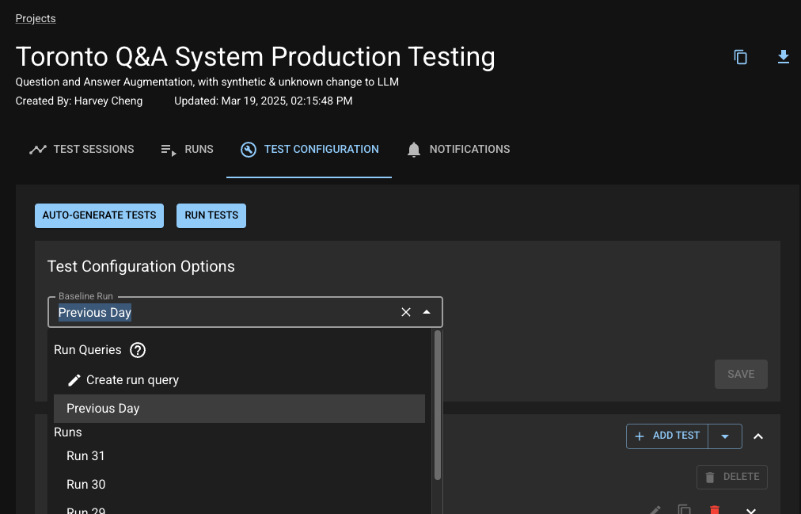Open the Add Test split-button dropdown arrow
Image resolution: width=801 pixels, height=514 pixels.
coord(725,436)
